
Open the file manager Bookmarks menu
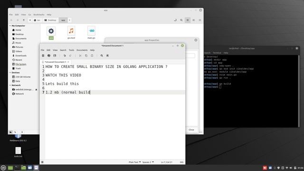pos(39,15)
